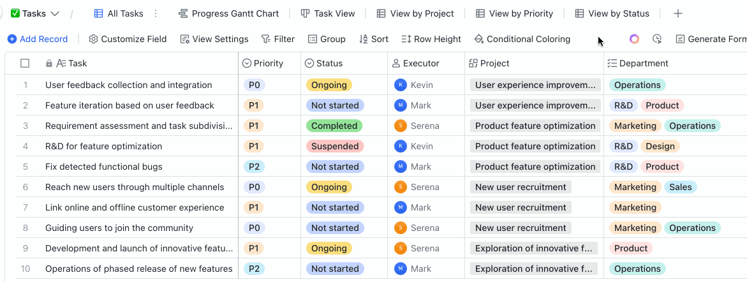Click the purple AI assistant icon
The image size is (747, 282).
point(634,39)
